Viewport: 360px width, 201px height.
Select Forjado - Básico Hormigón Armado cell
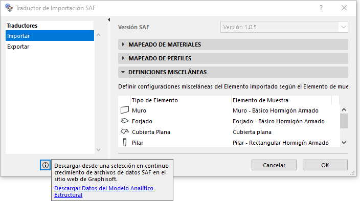coord(279,121)
